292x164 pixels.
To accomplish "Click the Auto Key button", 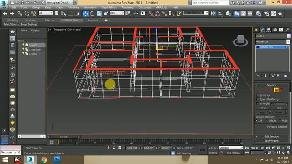I will (x=213, y=148).
